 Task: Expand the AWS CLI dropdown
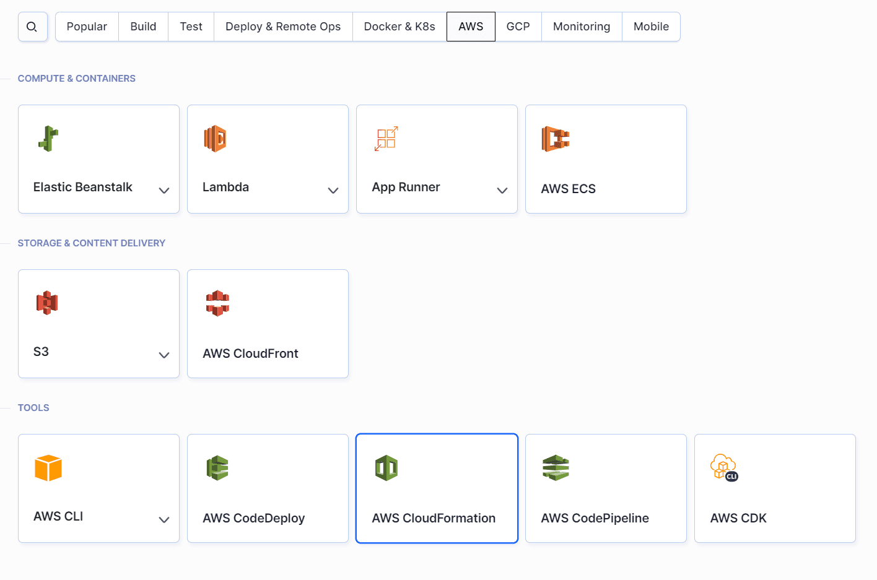[x=164, y=521]
